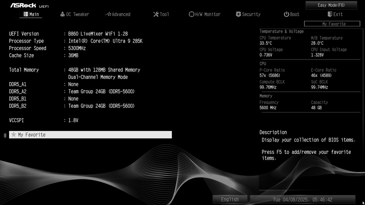Open the English language selector
Viewport: 365px width, 205px height.
pos(230,199)
